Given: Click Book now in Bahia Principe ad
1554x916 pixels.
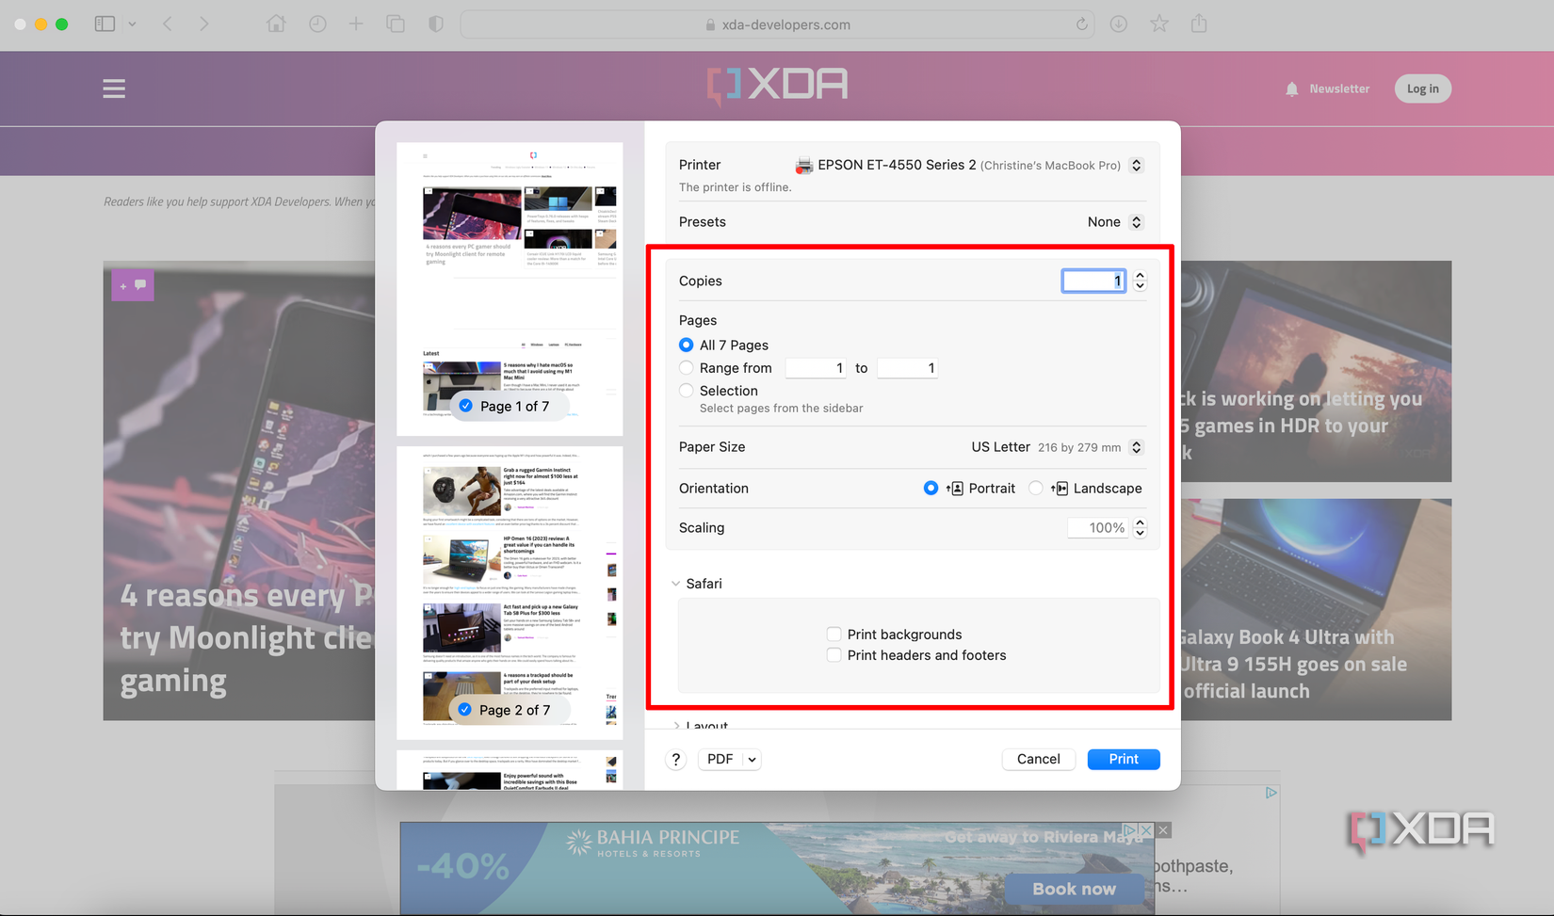Looking at the screenshot, I should (x=1074, y=889).
